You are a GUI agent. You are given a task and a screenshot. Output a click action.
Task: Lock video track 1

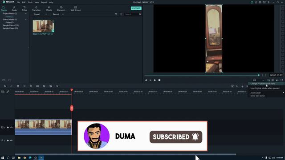pos(8,128)
